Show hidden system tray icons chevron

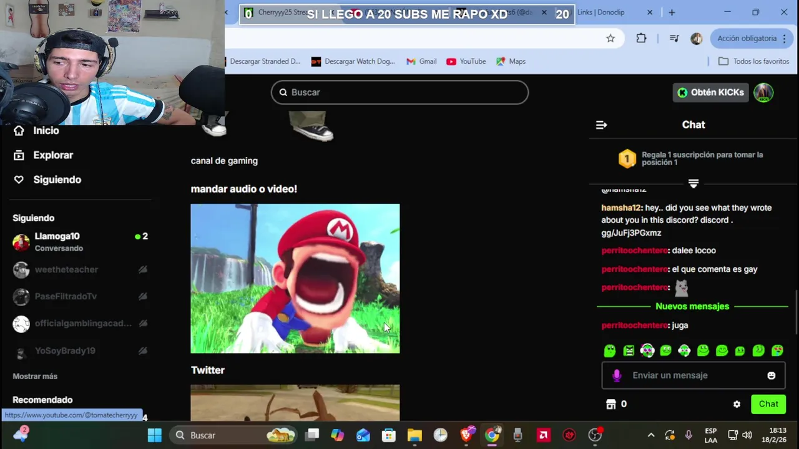[651, 435]
